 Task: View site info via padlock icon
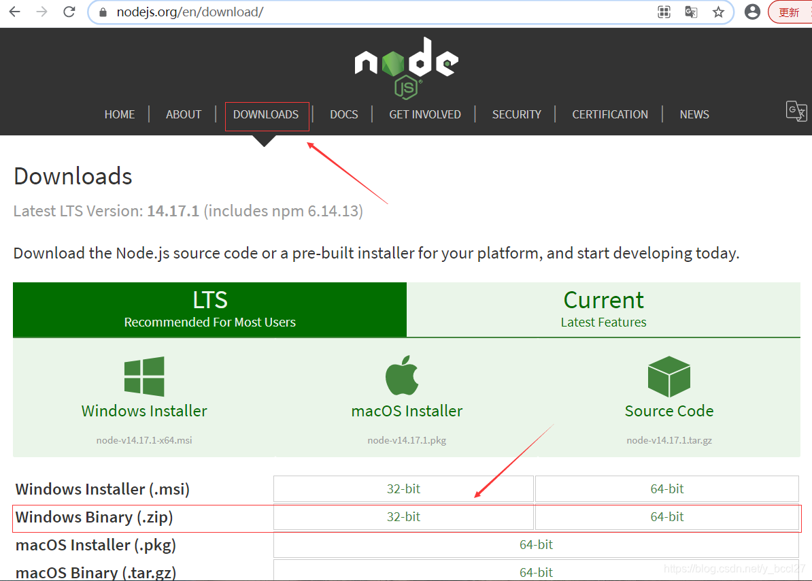pyautogui.click(x=103, y=12)
